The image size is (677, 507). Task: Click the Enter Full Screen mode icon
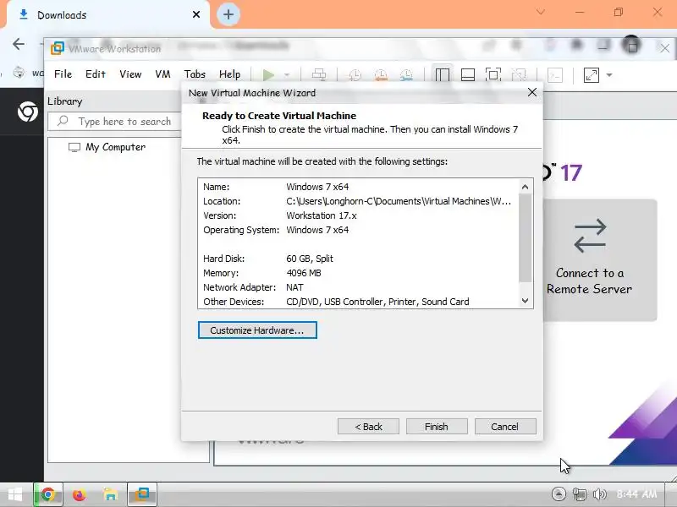point(493,75)
